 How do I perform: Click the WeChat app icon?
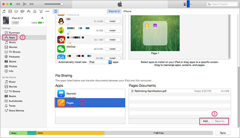61,49
